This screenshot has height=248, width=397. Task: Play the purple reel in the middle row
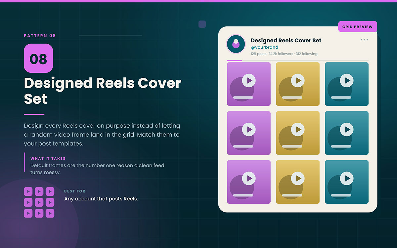pos(249,133)
